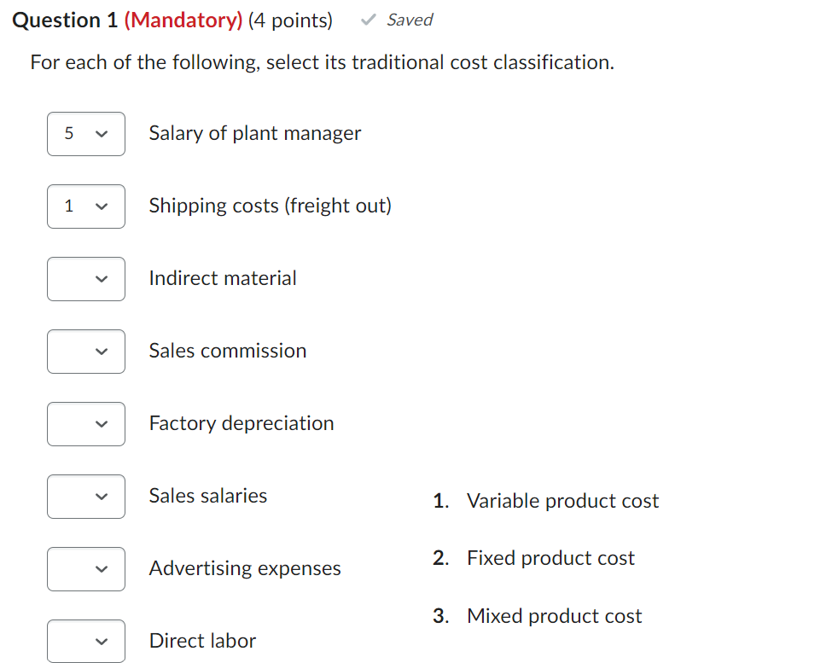Expand the Indirect material dropdown
This screenshot has height=663, width=832.
[x=86, y=279]
